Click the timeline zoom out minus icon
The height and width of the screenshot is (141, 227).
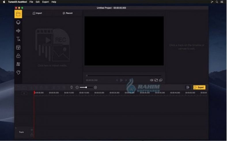[x=77, y=88]
